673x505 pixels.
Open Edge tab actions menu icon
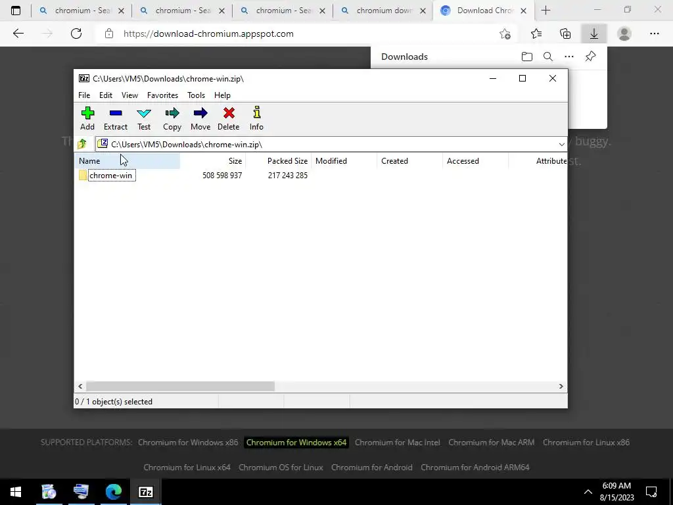click(16, 11)
